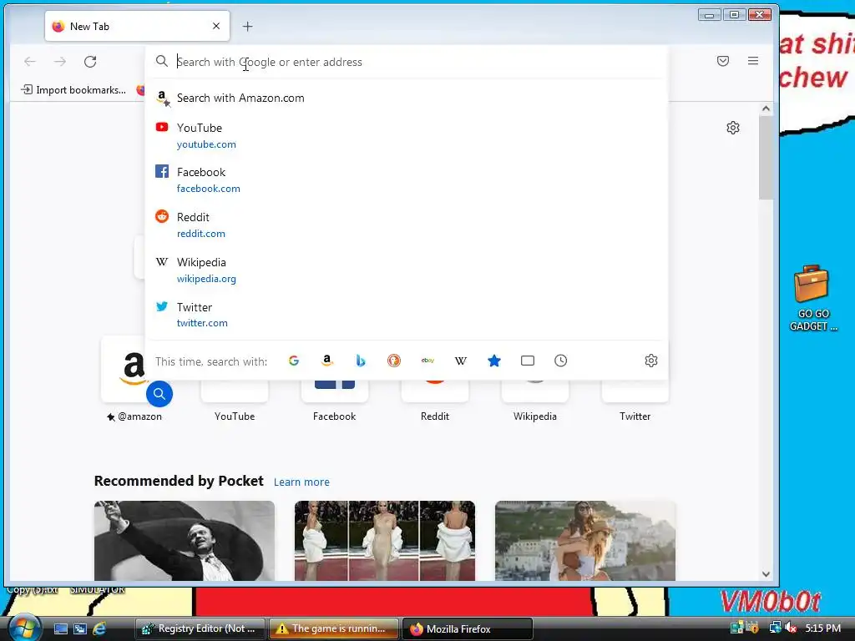Open the Twitter top site shortcut
Image resolution: width=855 pixels, height=641 pixels.
tap(635, 401)
